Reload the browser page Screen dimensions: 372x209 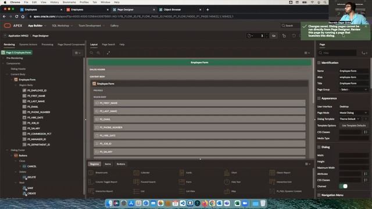coord(16,17)
